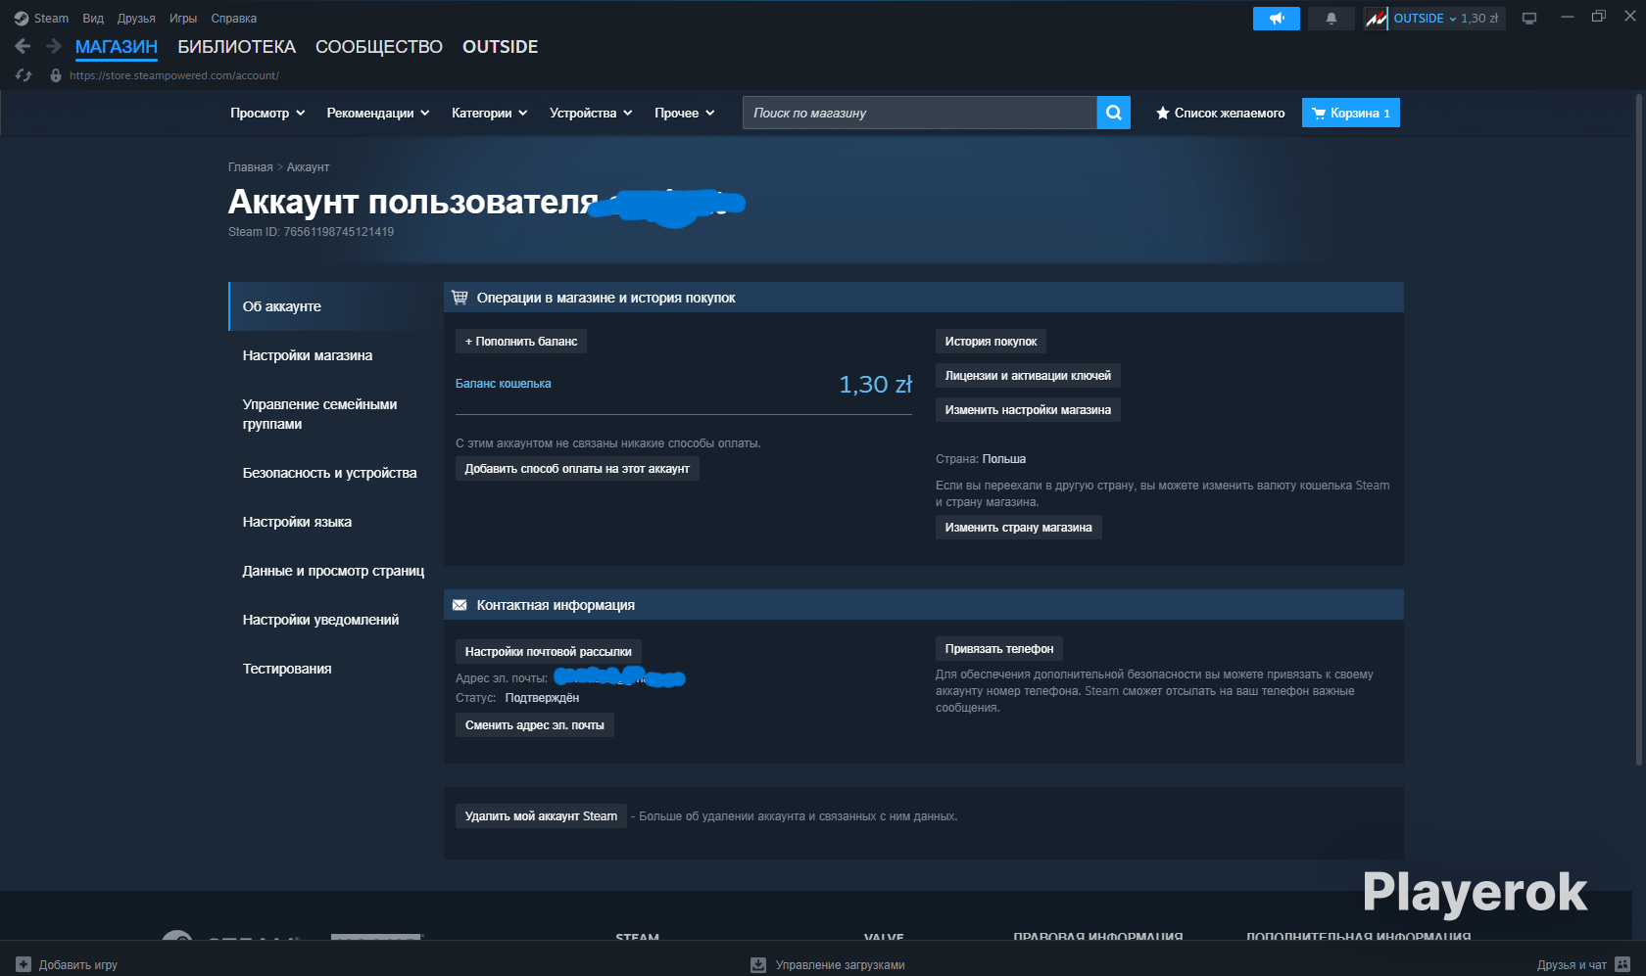Click the Привязать телефон button
This screenshot has height=976, width=1646.
tap(999, 649)
